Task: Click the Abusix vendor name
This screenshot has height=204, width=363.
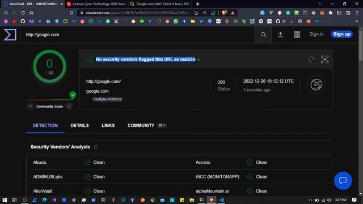Action: coord(40,163)
